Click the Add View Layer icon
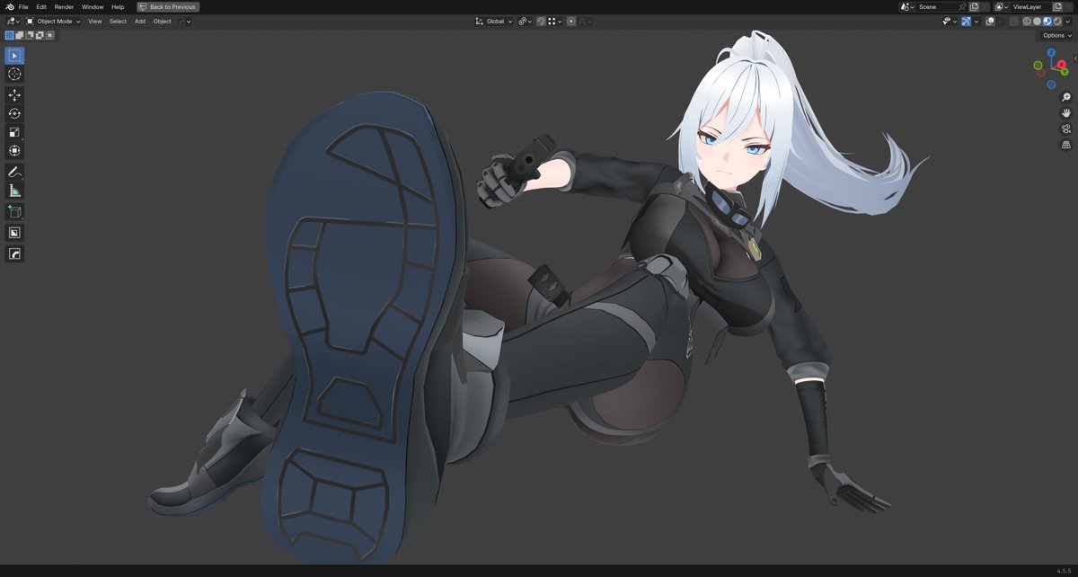1078x577 pixels. click(x=1056, y=6)
